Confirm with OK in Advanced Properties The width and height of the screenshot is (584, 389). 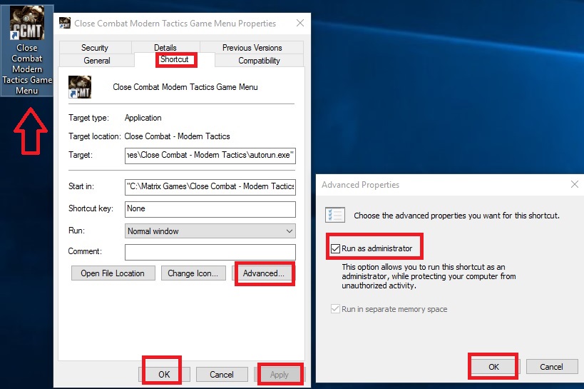pyautogui.click(x=493, y=367)
